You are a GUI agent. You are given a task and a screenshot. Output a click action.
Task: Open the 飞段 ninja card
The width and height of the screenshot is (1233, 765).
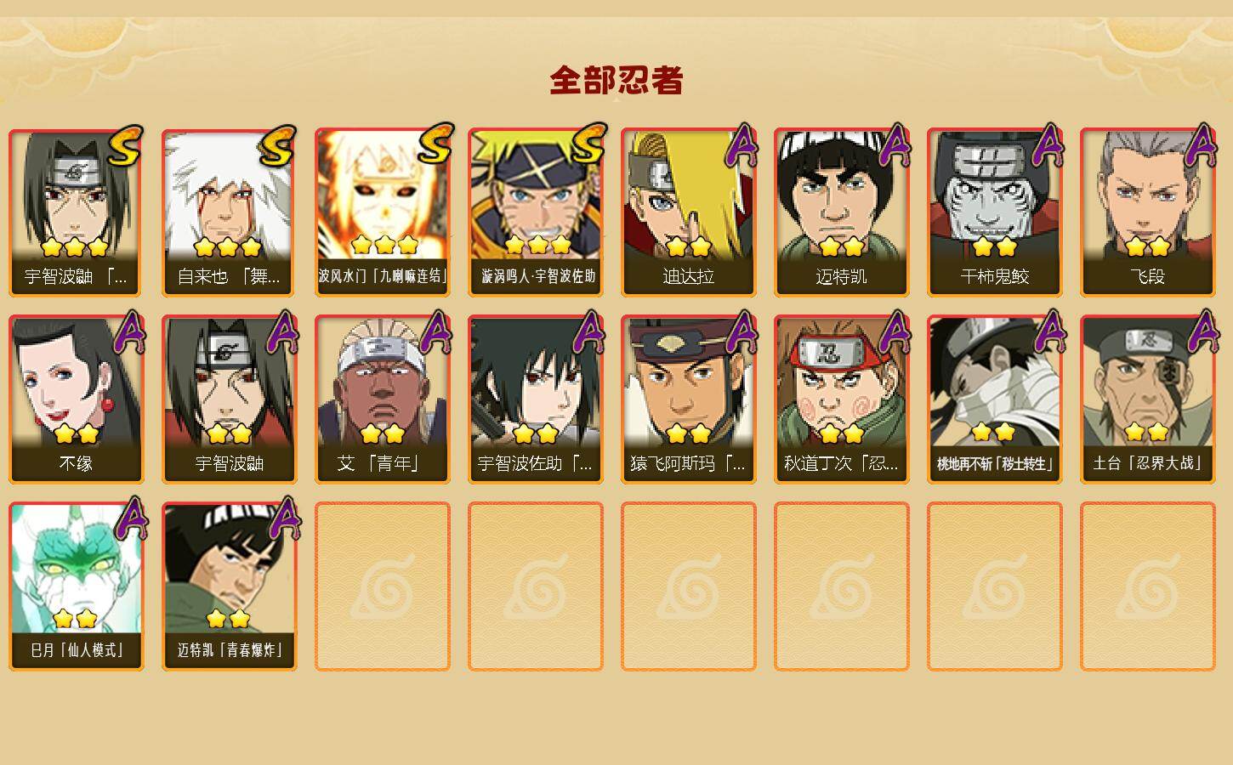point(1147,212)
